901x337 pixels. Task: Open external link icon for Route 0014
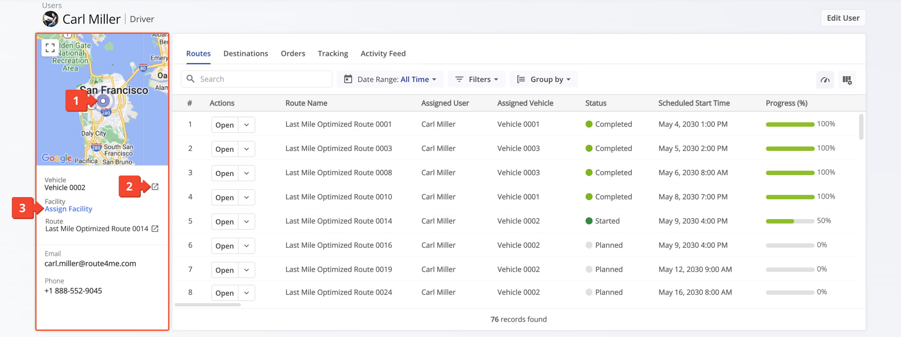pos(155,229)
